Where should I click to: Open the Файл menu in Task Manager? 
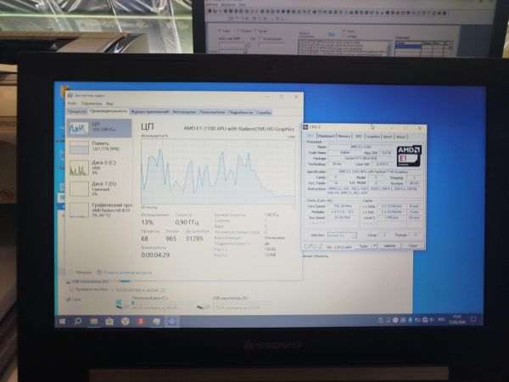(72, 104)
